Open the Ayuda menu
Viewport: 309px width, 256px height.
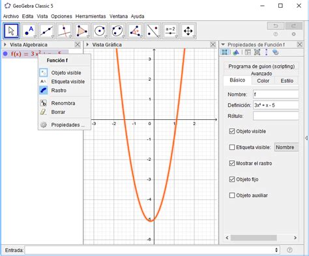click(x=138, y=16)
